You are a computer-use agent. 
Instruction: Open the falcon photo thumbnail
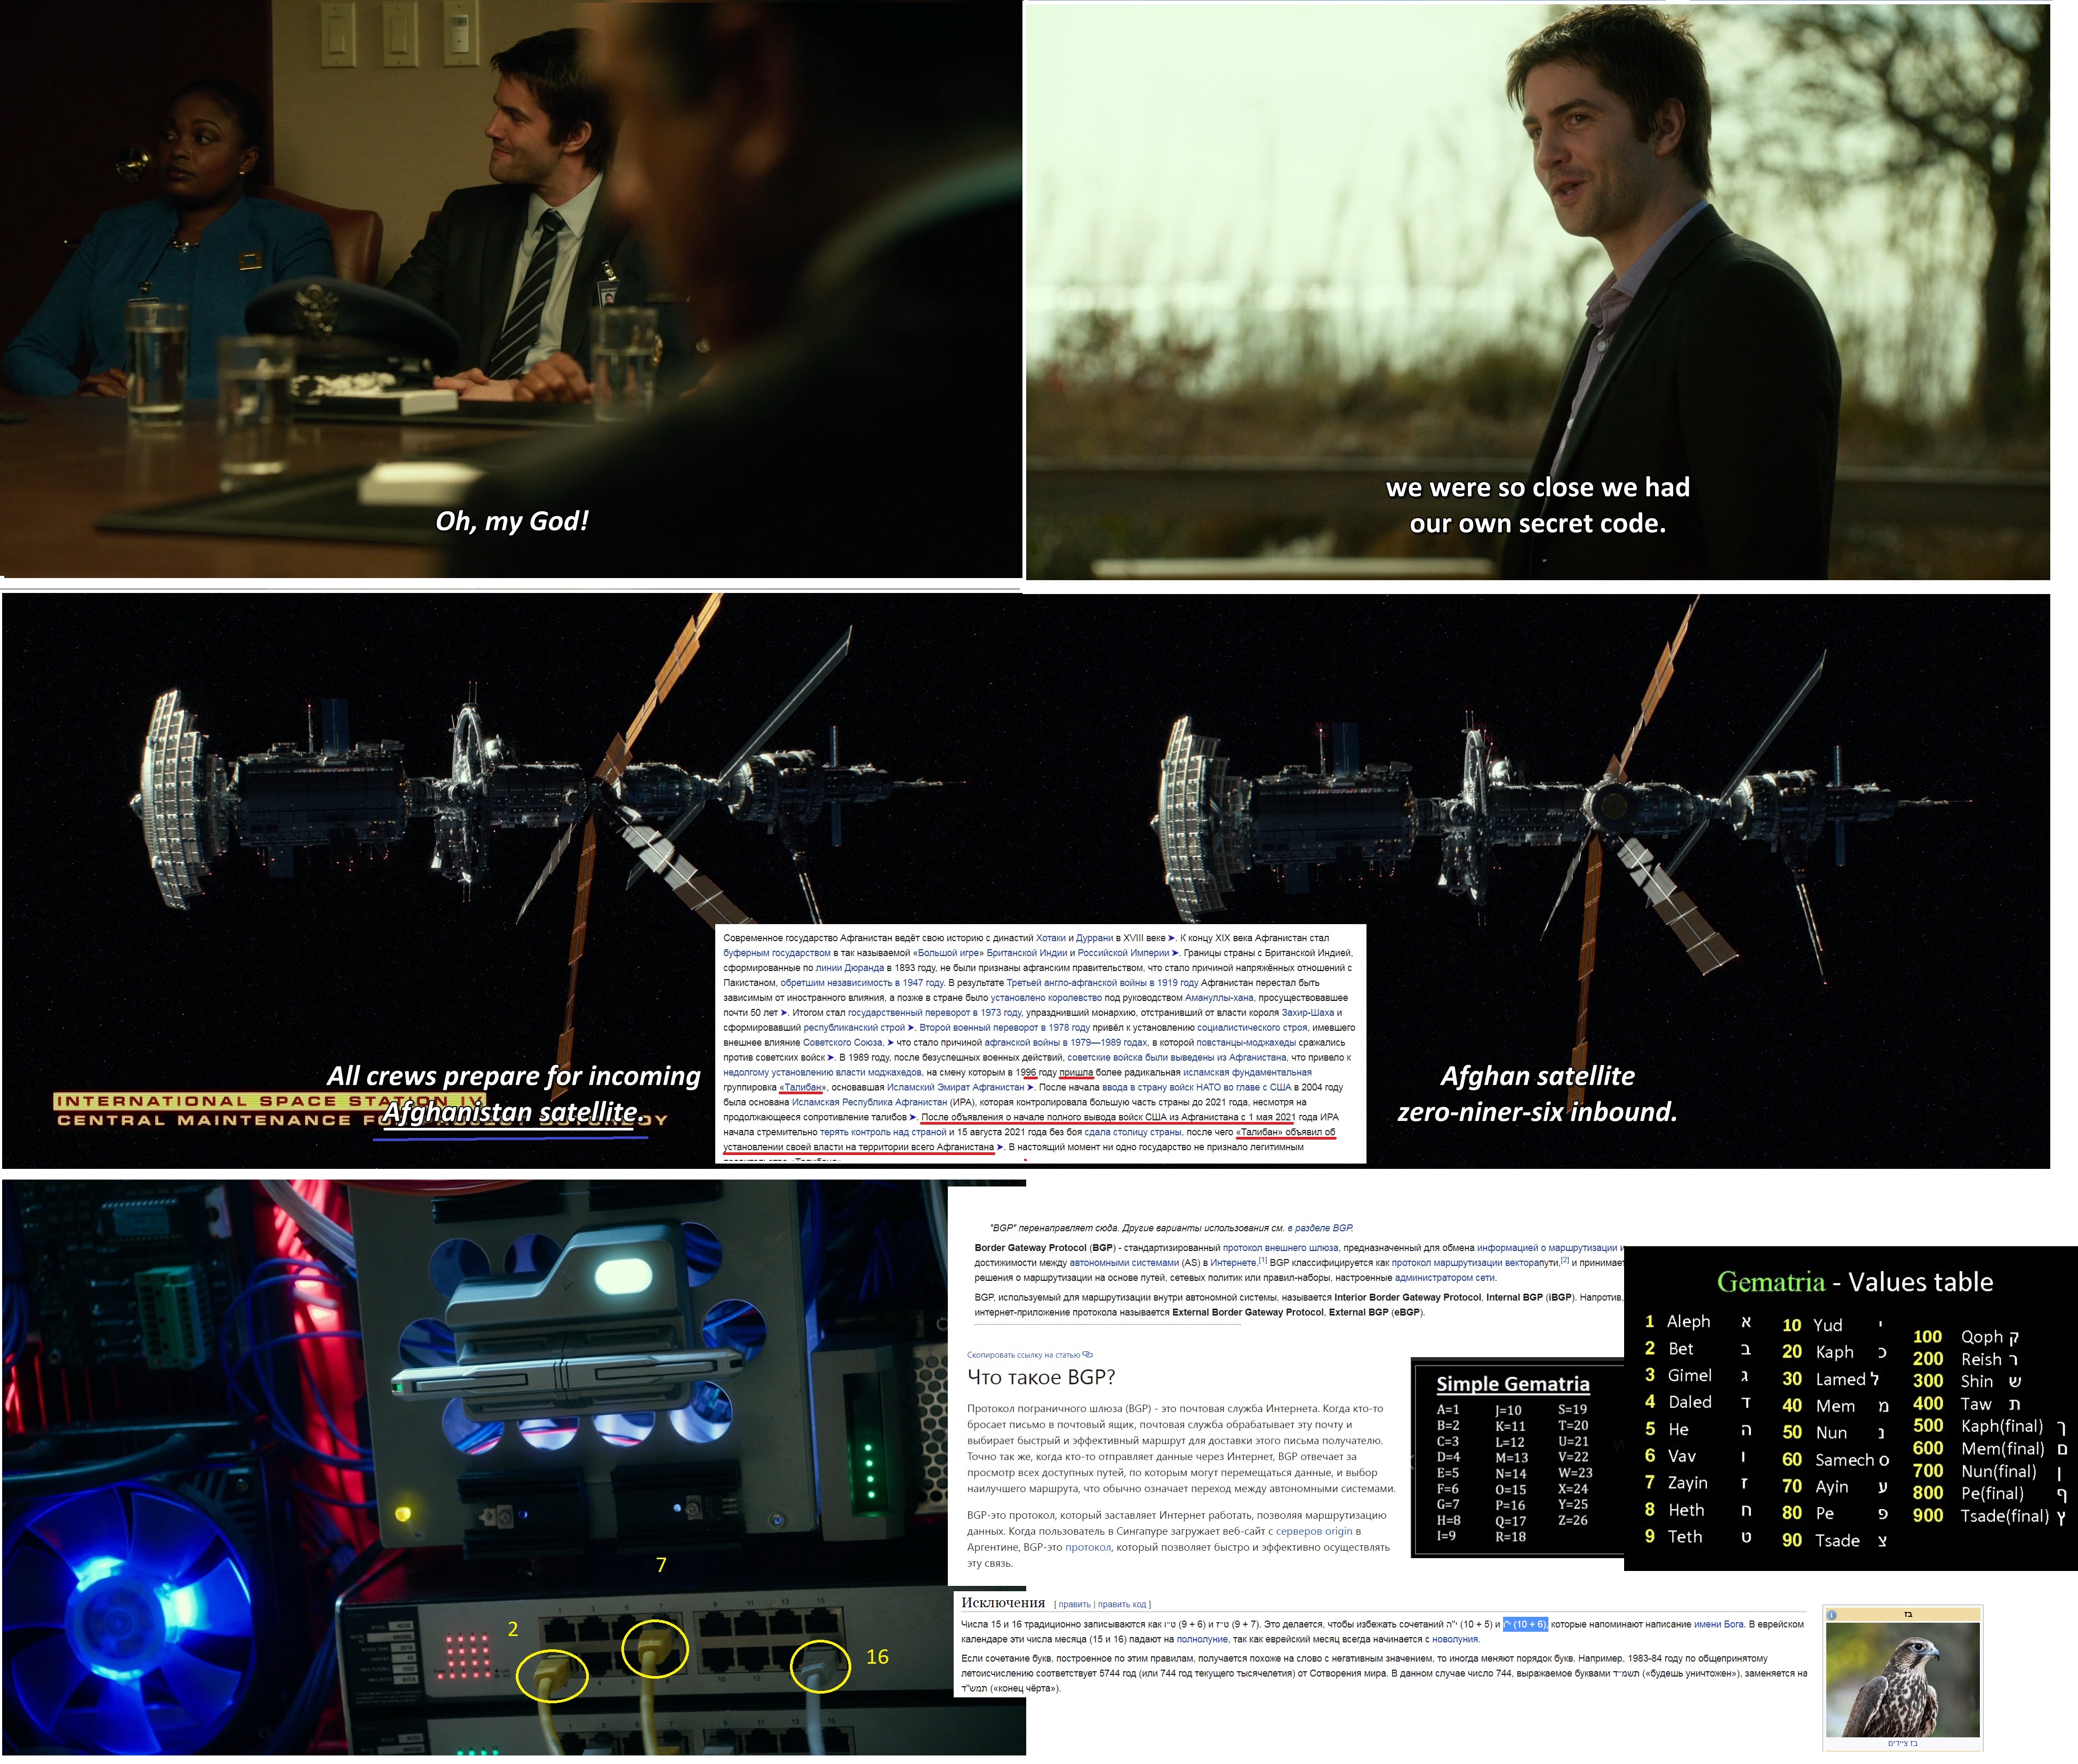click(1902, 1680)
